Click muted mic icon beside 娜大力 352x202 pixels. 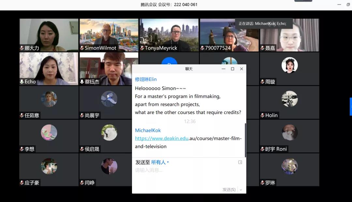tap(22, 48)
